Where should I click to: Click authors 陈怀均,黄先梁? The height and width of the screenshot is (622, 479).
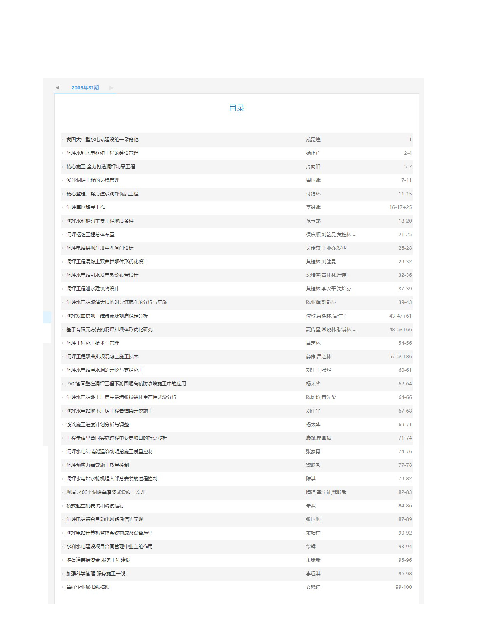click(x=321, y=397)
